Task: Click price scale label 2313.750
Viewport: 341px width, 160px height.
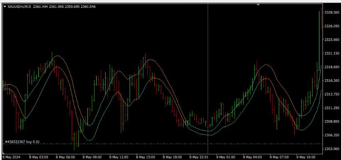Action: (332, 94)
